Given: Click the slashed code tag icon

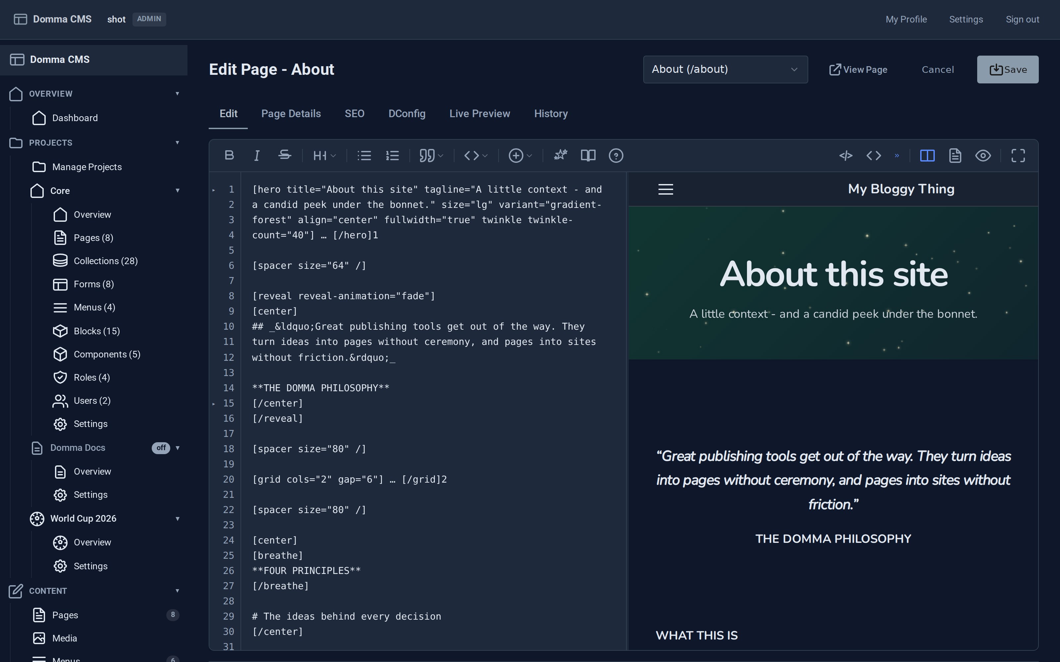Looking at the screenshot, I should (846, 156).
